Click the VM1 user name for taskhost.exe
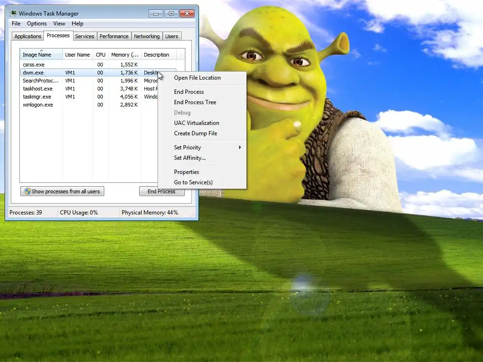The height and width of the screenshot is (362, 483). pos(70,89)
